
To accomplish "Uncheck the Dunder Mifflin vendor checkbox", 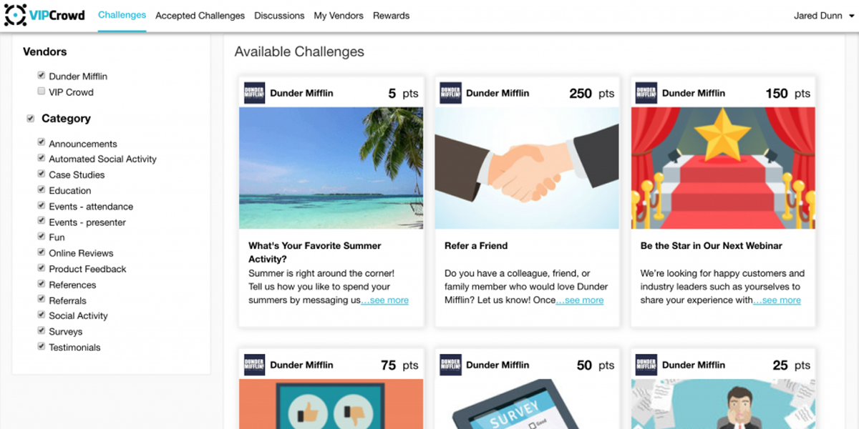I will pos(42,75).
